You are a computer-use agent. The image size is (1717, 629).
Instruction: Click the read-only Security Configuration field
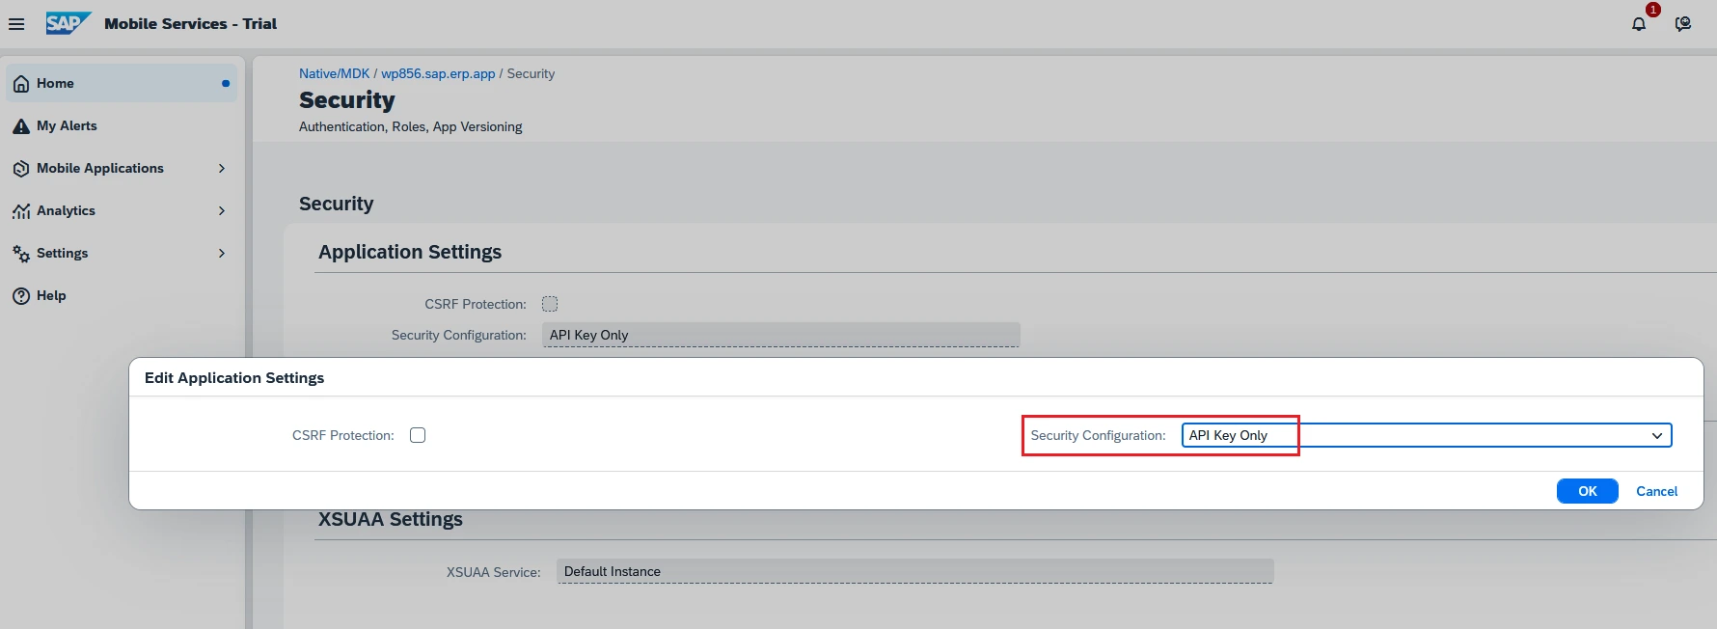[x=781, y=335]
